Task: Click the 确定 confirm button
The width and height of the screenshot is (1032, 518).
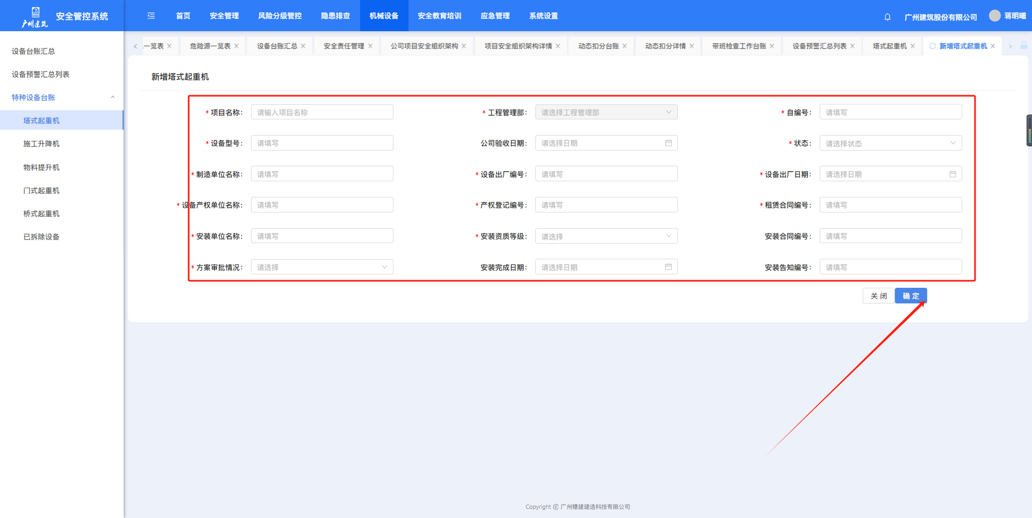Action: click(911, 296)
